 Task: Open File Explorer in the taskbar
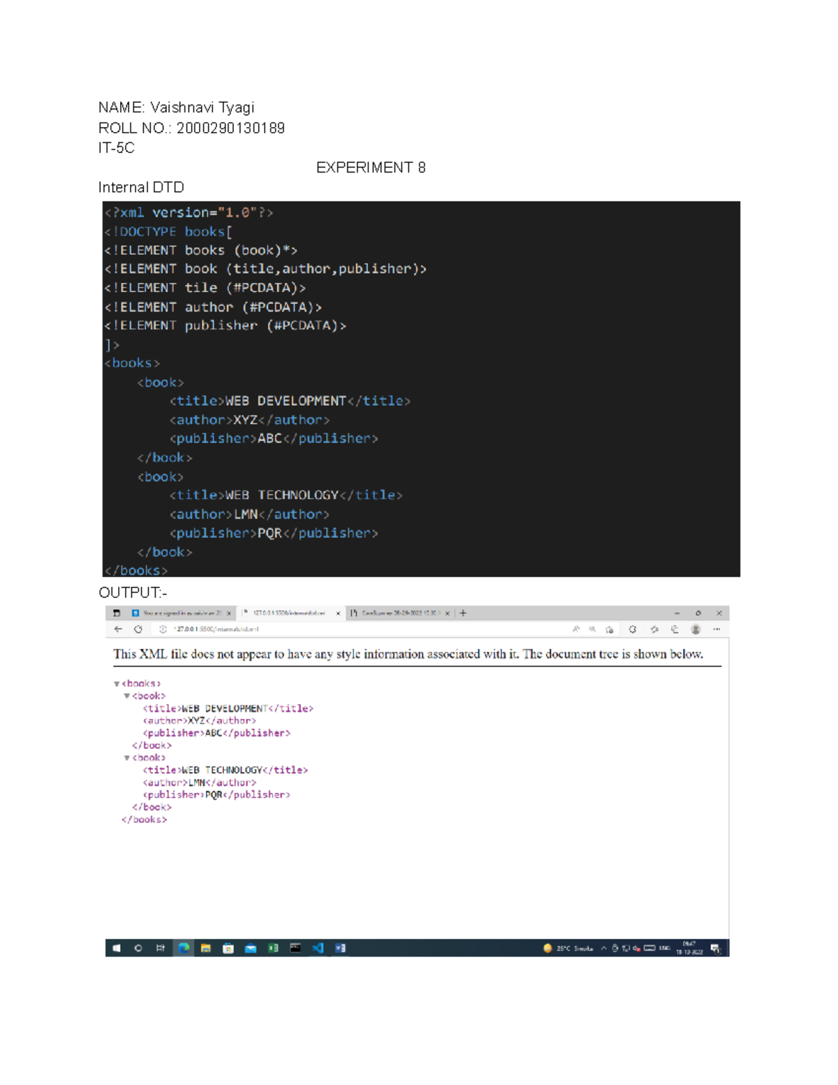pyautogui.click(x=206, y=948)
